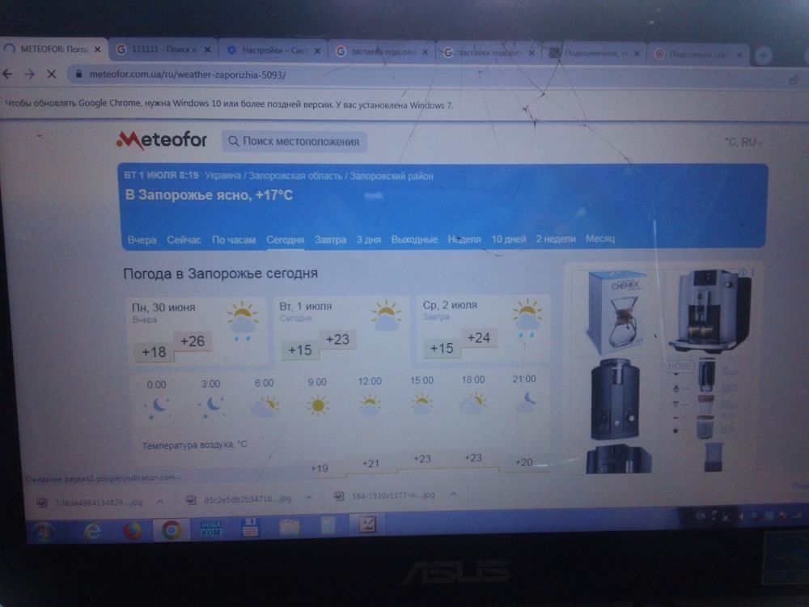Select the Сегодня forecast tab

coord(285,240)
